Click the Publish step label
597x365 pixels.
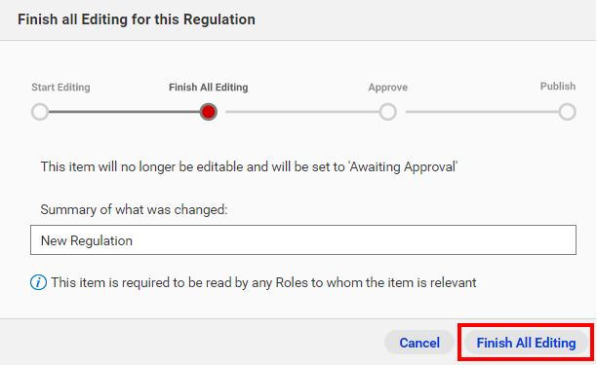[558, 87]
